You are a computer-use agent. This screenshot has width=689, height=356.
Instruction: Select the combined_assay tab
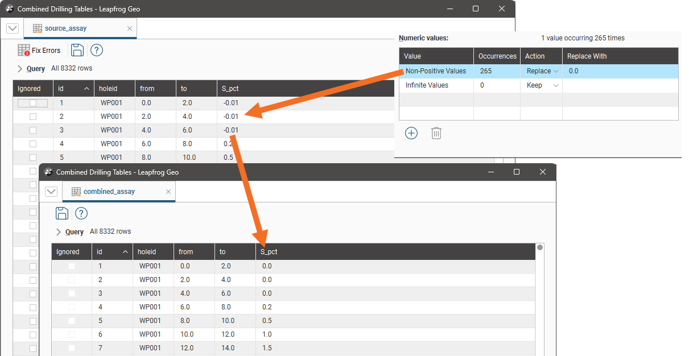click(x=109, y=192)
